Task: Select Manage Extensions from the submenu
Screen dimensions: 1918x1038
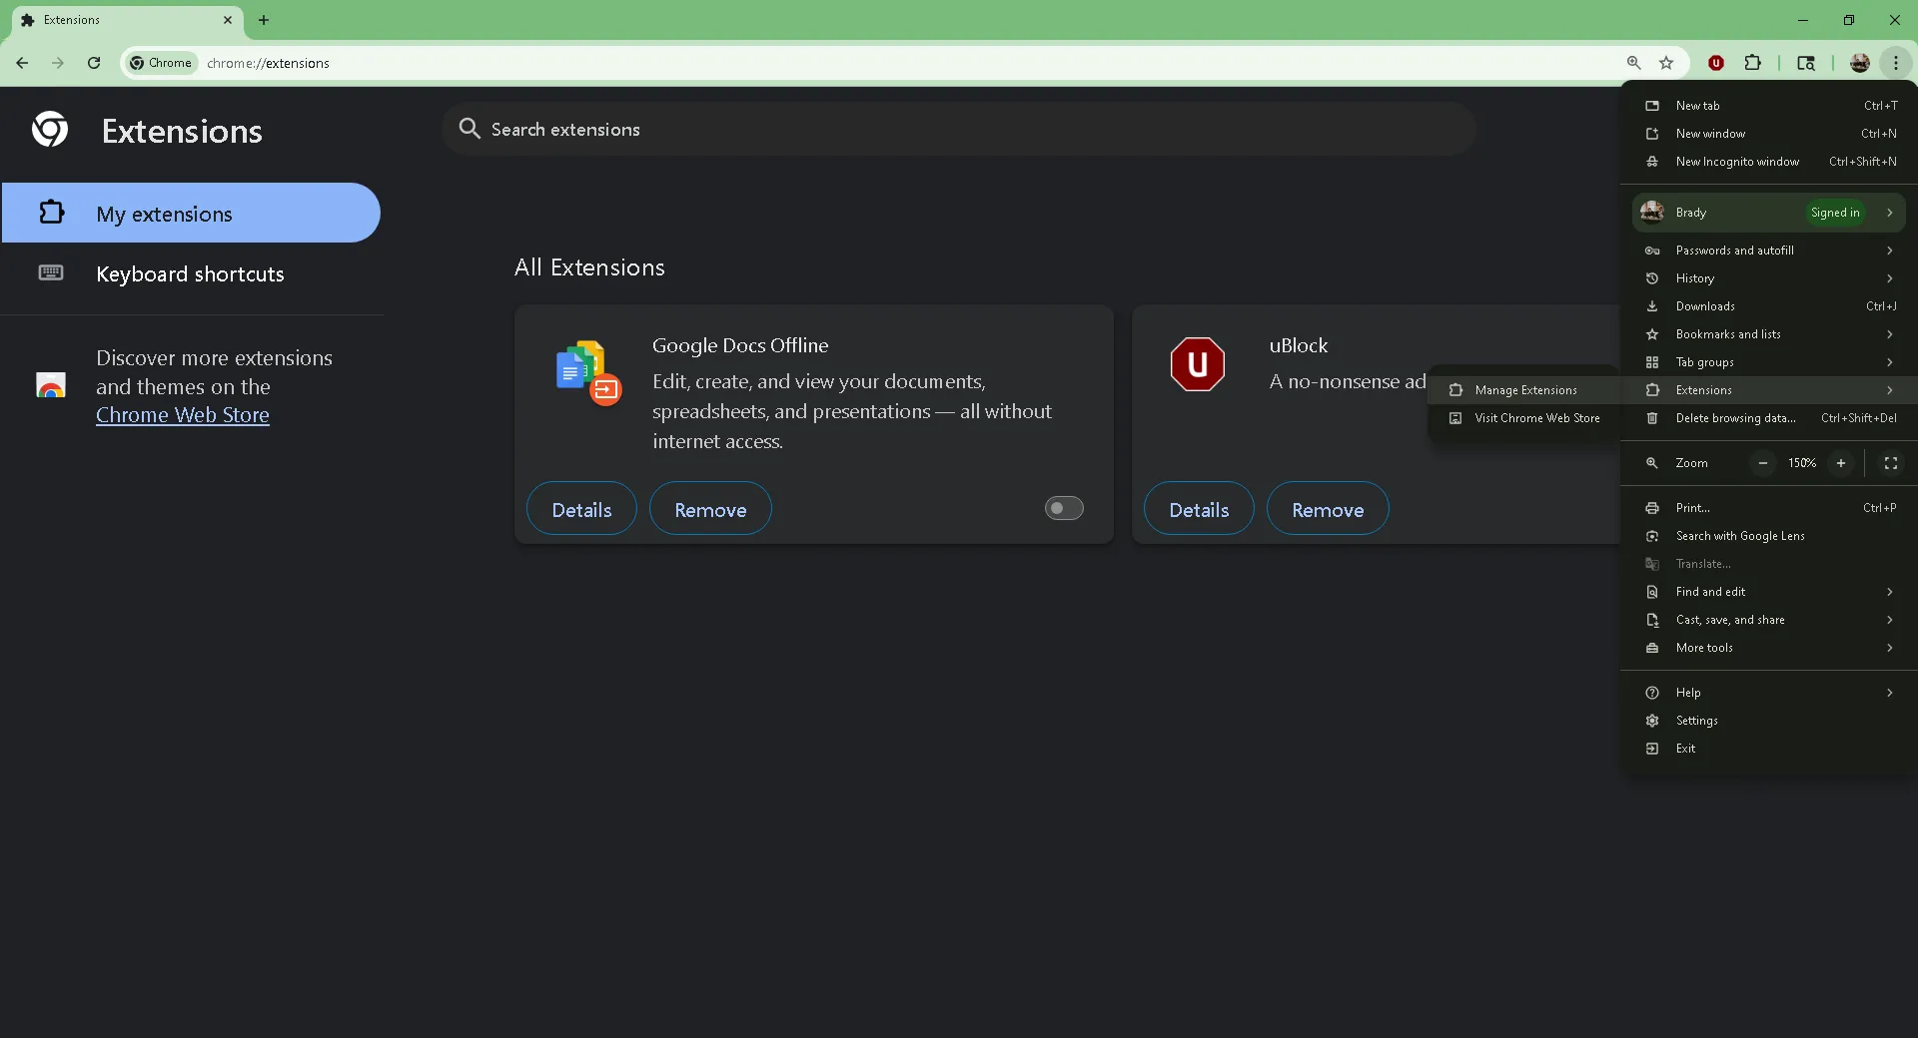Action: (1525, 390)
